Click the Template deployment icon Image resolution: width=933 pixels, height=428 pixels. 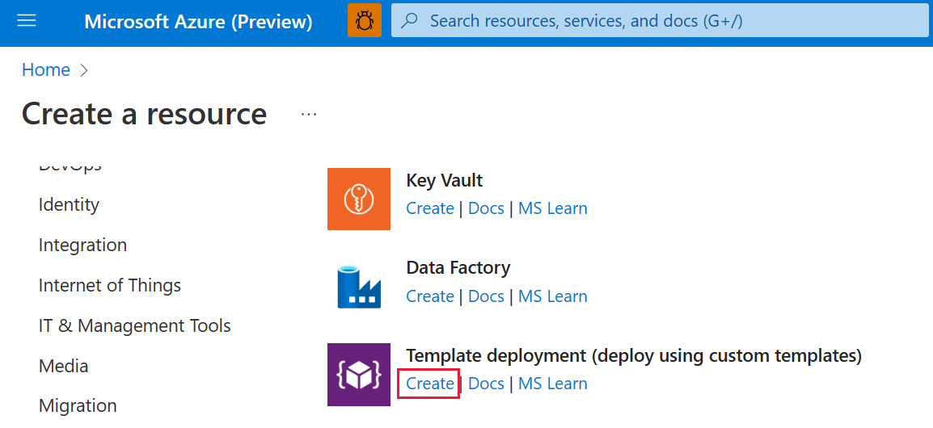(359, 375)
